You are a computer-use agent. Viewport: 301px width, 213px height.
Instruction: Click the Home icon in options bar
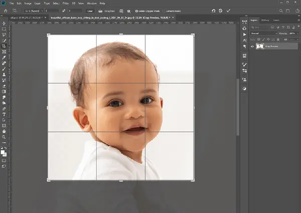(6, 11)
